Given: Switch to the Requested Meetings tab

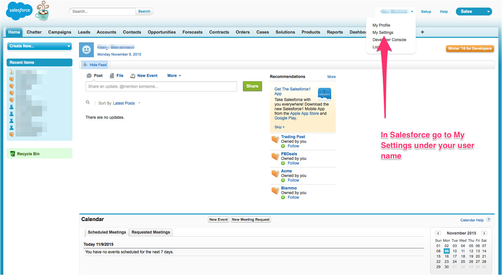Looking at the screenshot, I should (151, 232).
